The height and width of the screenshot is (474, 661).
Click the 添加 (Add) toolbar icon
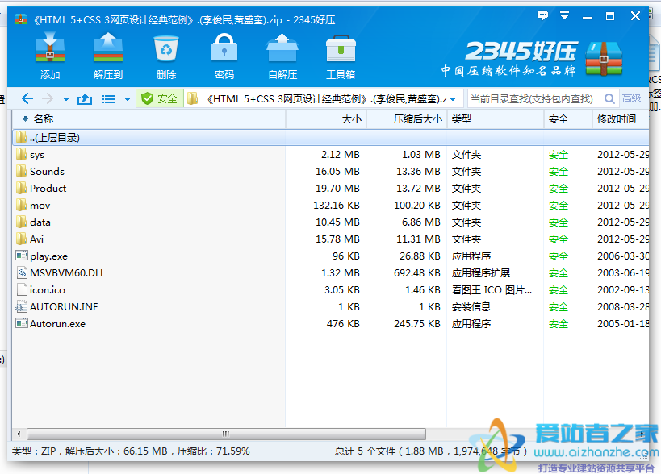click(x=50, y=56)
